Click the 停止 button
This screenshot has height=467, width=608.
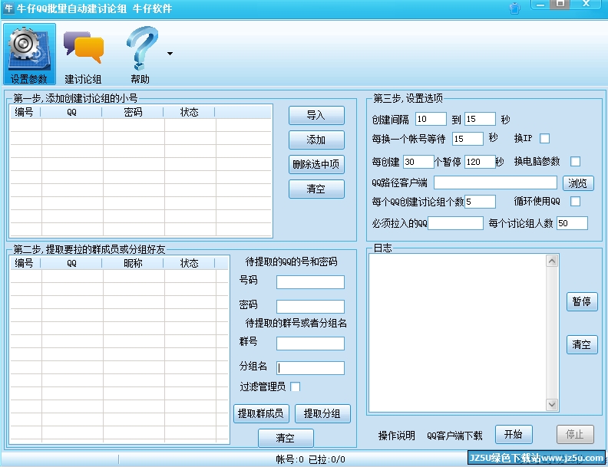tap(576, 435)
